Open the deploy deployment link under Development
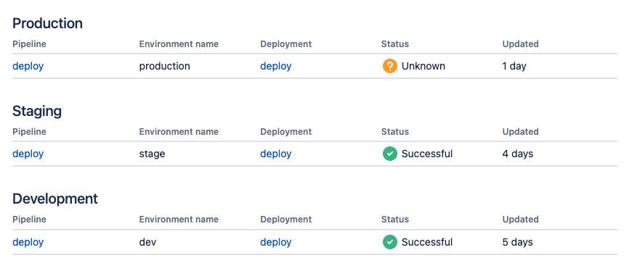 coord(276,242)
